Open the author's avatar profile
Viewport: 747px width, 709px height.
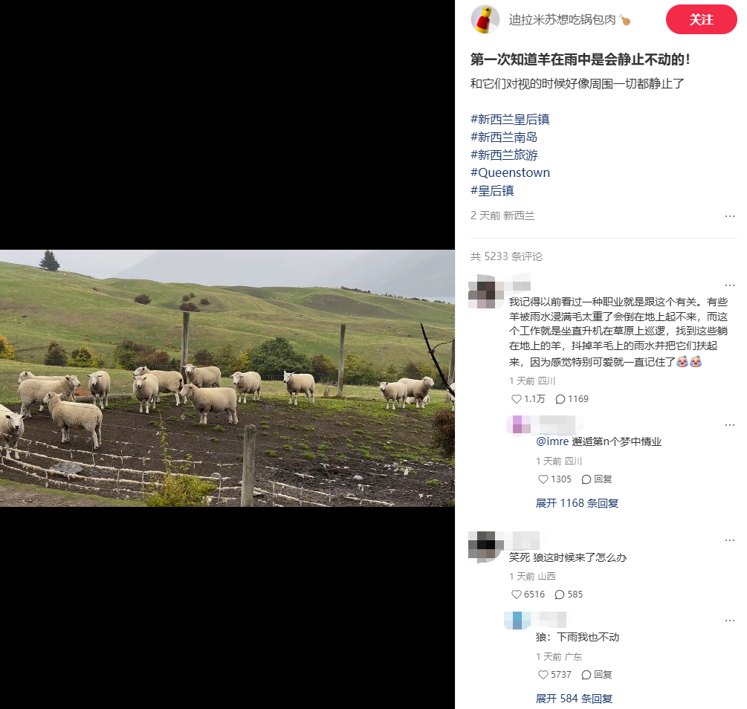click(485, 19)
